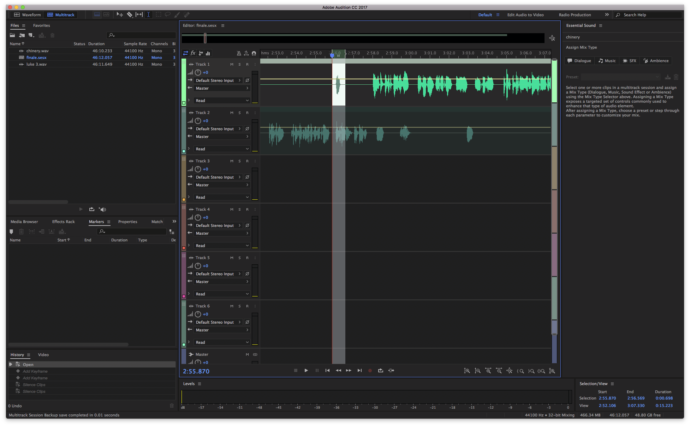Switch to the Effects Rack tab

64,222
